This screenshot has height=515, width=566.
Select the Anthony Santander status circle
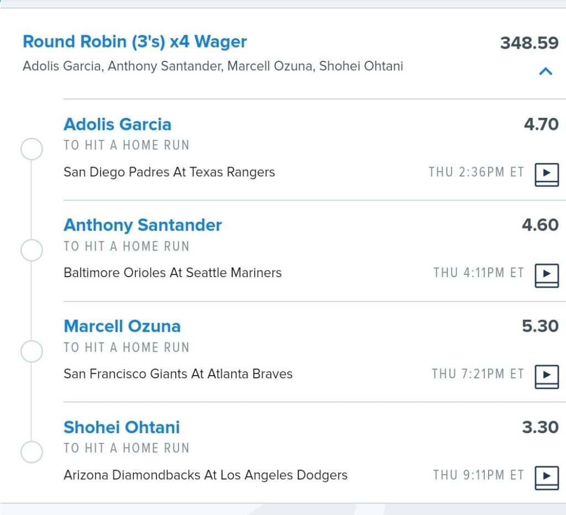[x=32, y=250]
